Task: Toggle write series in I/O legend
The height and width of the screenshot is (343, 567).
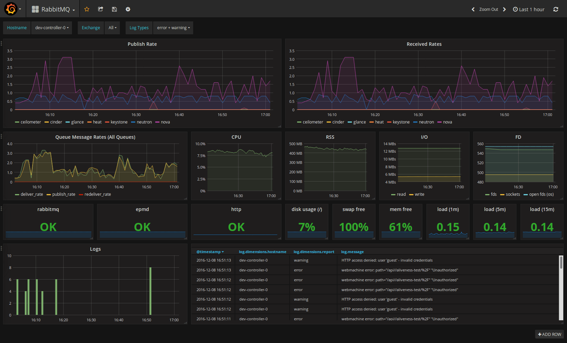Action: 419,194
